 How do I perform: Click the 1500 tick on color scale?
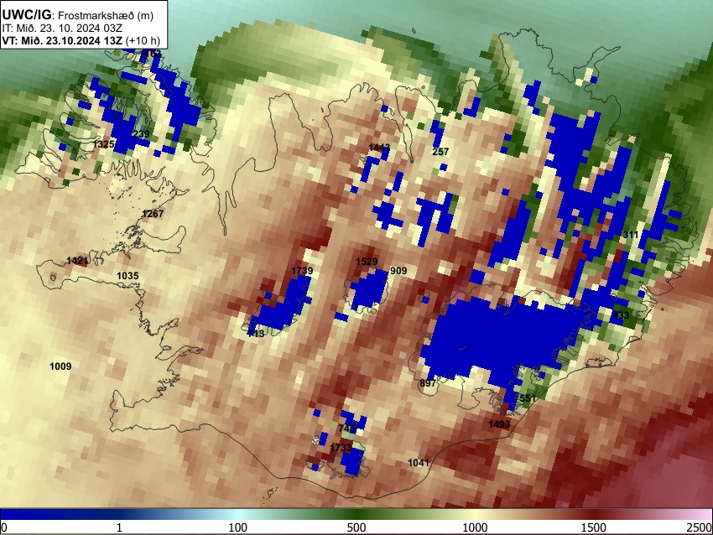click(594, 527)
